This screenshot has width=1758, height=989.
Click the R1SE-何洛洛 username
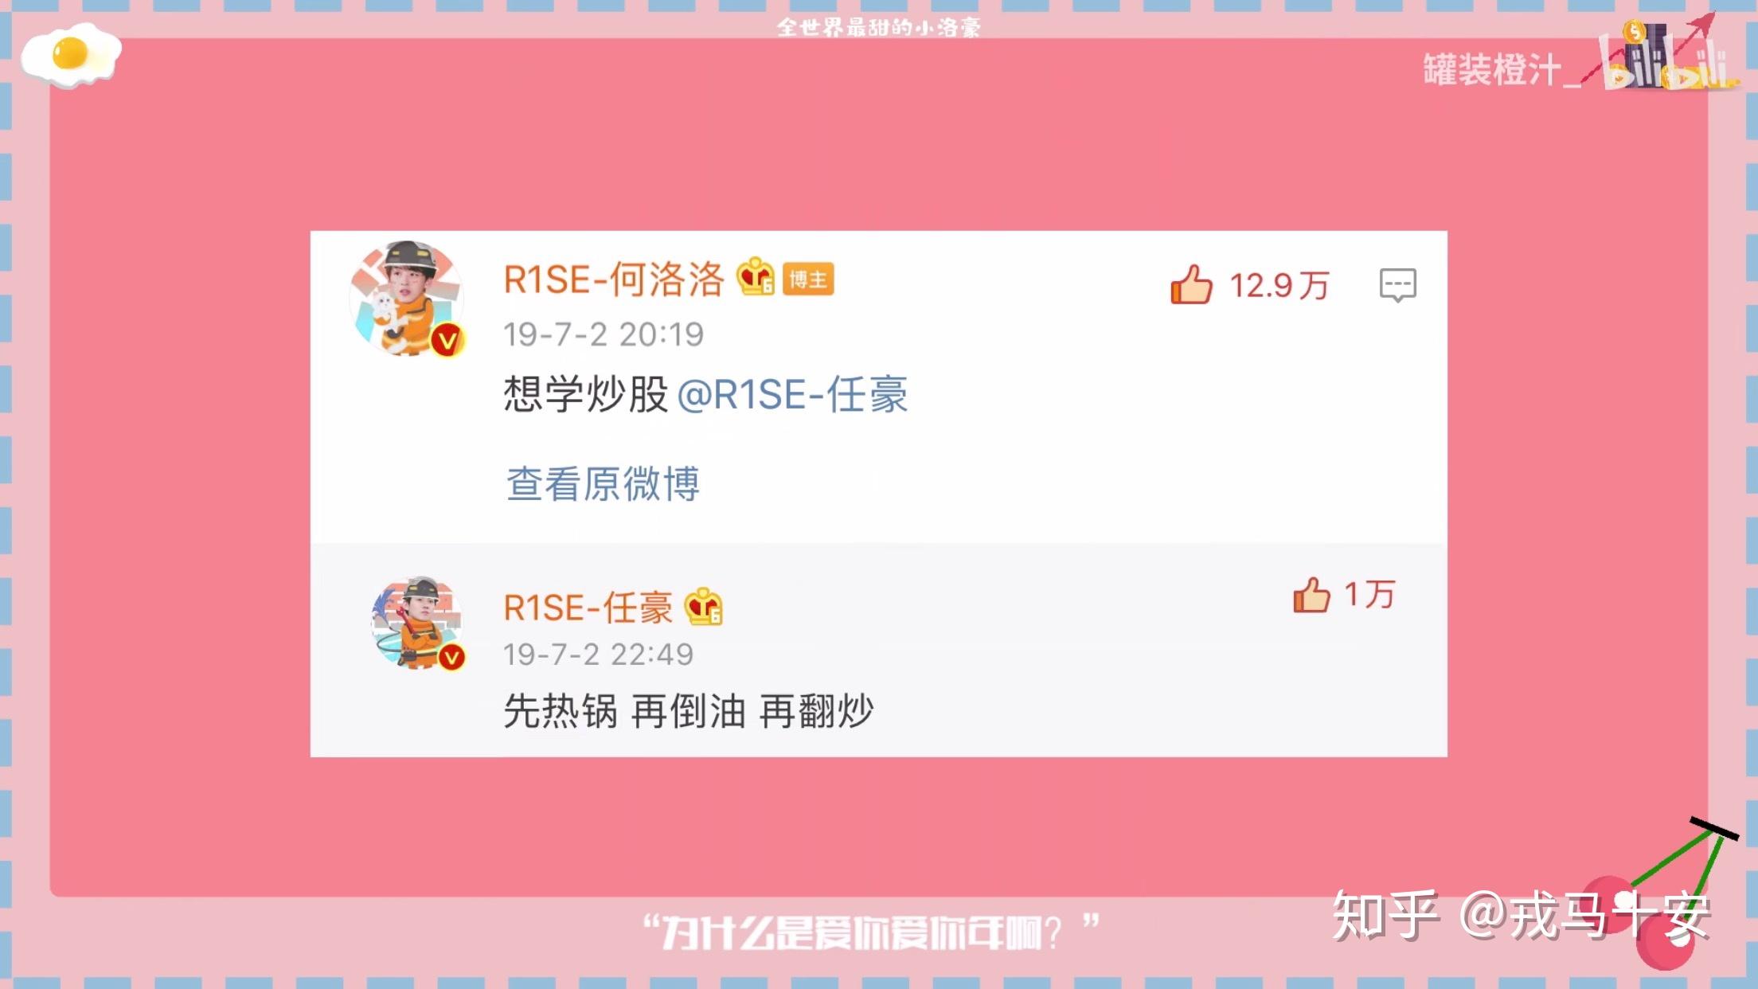point(614,279)
